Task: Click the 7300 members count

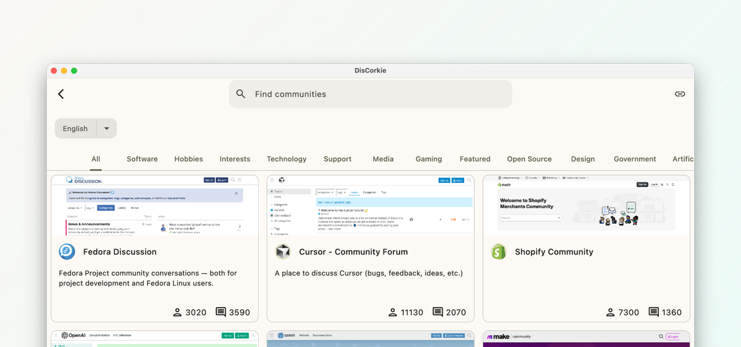Action: 629,312
